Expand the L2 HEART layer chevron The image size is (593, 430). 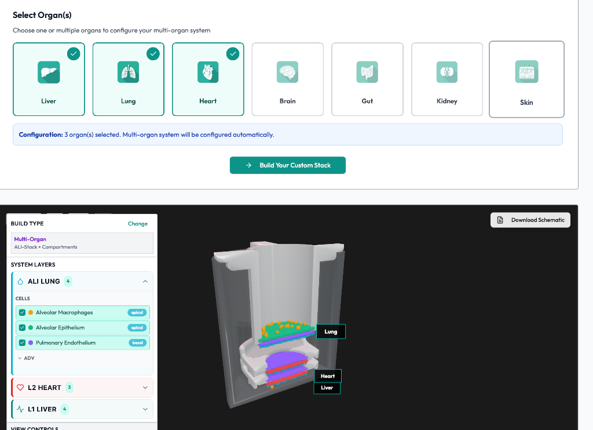point(145,388)
